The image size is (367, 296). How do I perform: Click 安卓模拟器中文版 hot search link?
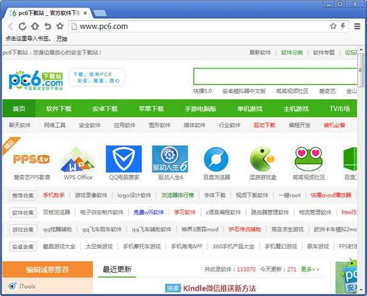[244, 91]
